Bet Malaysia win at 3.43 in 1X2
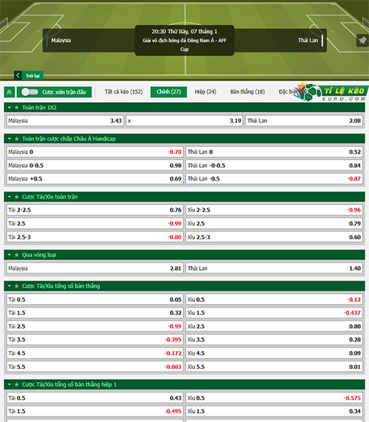 [x=65, y=121]
